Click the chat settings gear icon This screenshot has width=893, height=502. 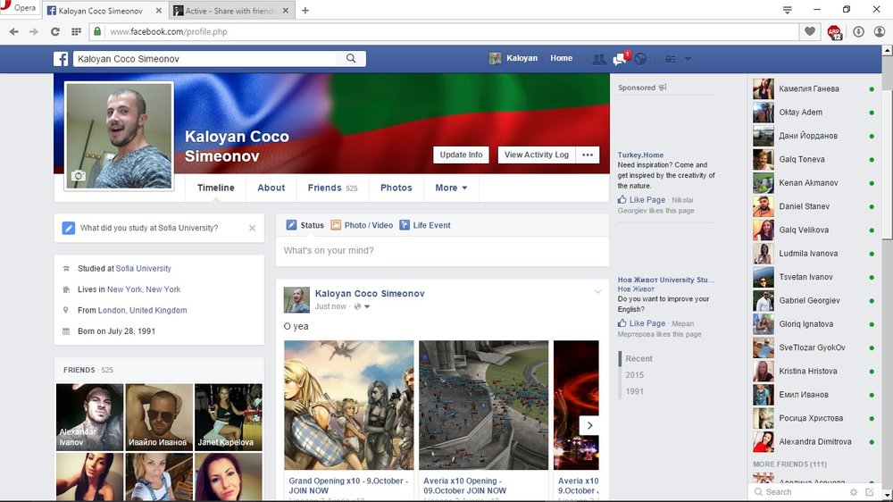pos(855,492)
